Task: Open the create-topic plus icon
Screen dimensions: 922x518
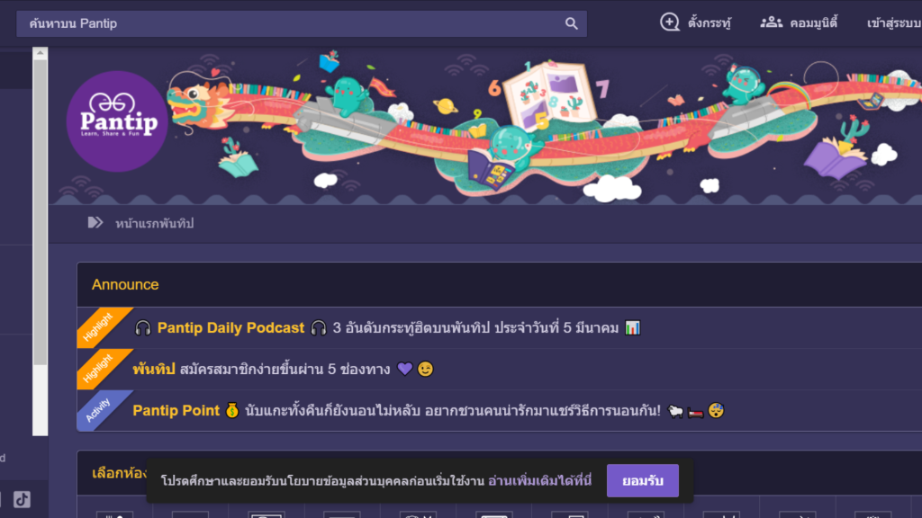Action: (x=669, y=22)
